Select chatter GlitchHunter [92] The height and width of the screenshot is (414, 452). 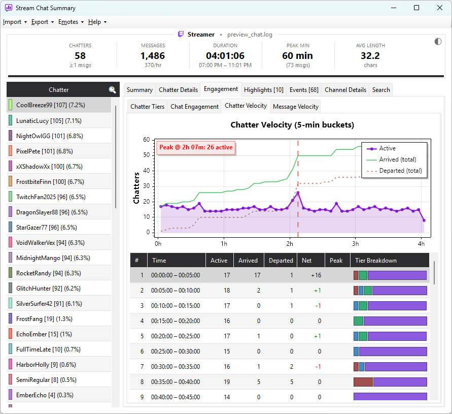pos(59,289)
